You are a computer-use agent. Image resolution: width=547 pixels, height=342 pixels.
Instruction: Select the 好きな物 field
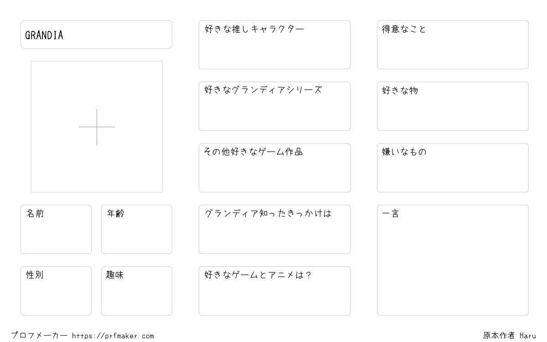click(x=453, y=106)
